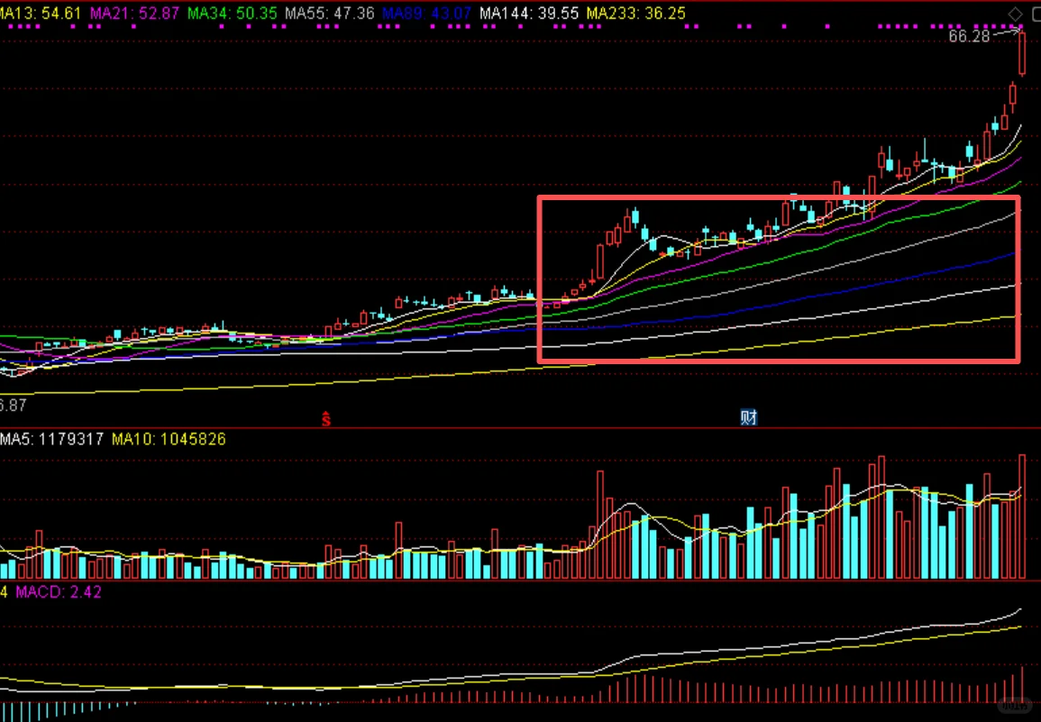
Task: Click the 66.28 high price label
Action: [969, 37]
